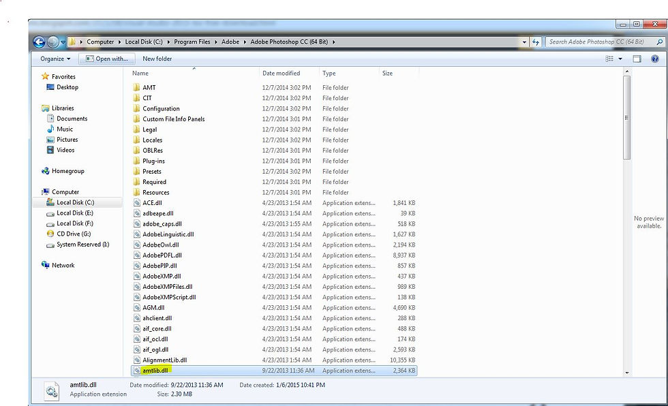Select the Plug-ins folder

(x=153, y=161)
